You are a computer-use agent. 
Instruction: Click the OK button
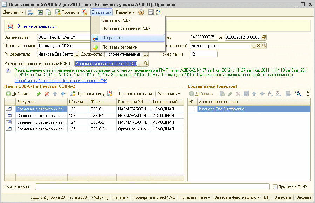click(266, 197)
